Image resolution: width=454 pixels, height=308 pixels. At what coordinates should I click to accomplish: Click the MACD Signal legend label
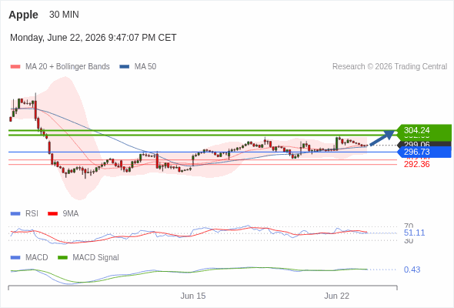tap(96, 258)
